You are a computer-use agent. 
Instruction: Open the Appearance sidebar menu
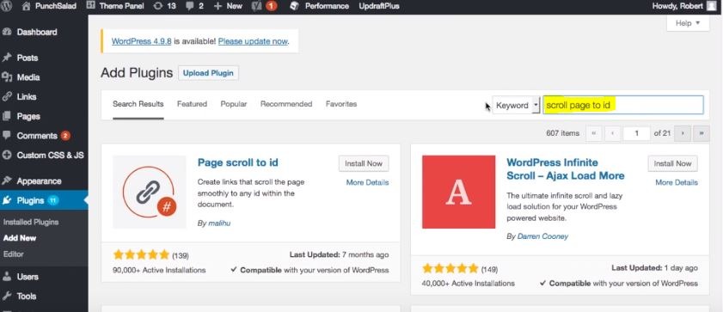pos(39,181)
